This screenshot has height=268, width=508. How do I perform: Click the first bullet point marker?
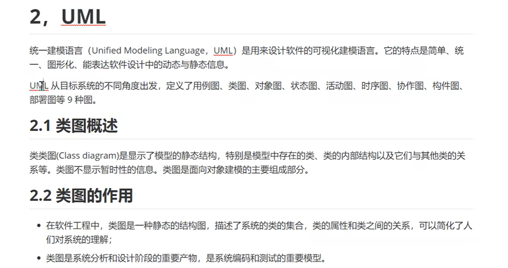coord(39,226)
